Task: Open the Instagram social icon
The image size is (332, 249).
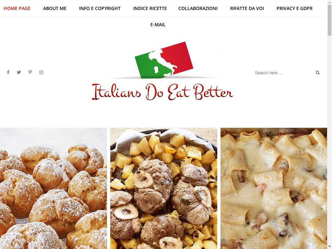Action: coord(41,72)
